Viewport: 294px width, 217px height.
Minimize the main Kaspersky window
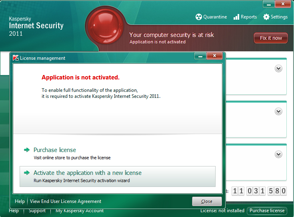pyautogui.click(x=269, y=4)
